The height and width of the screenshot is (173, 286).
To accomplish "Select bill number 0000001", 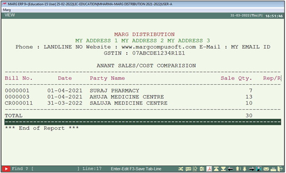I will pos(17,91).
